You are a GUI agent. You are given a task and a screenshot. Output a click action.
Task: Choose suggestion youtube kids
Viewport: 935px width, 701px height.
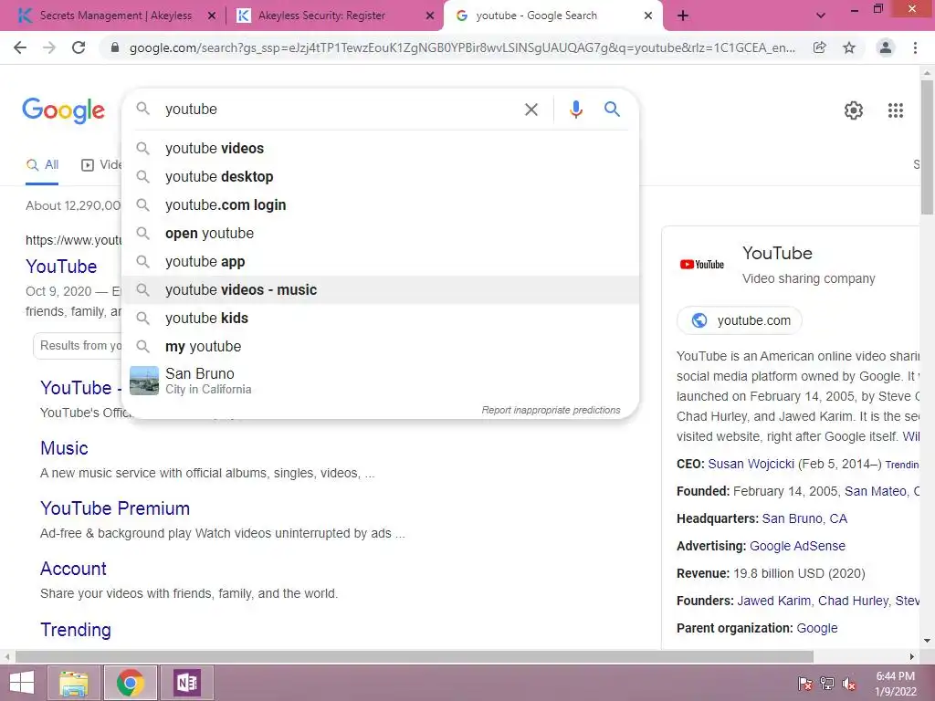click(381, 319)
